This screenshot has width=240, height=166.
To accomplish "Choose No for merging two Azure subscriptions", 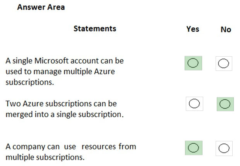I will (225, 104).
